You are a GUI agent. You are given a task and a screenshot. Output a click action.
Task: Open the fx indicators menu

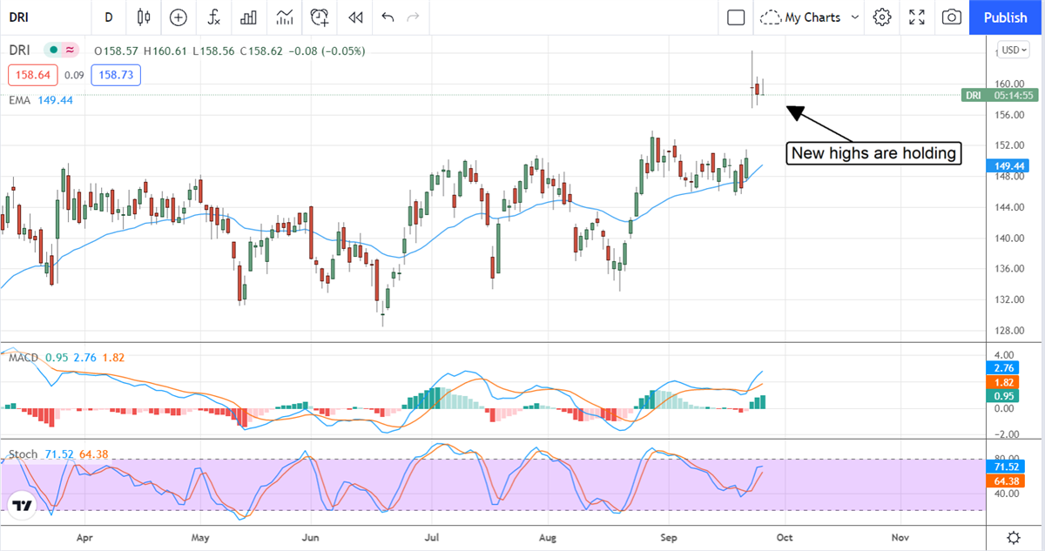213,17
